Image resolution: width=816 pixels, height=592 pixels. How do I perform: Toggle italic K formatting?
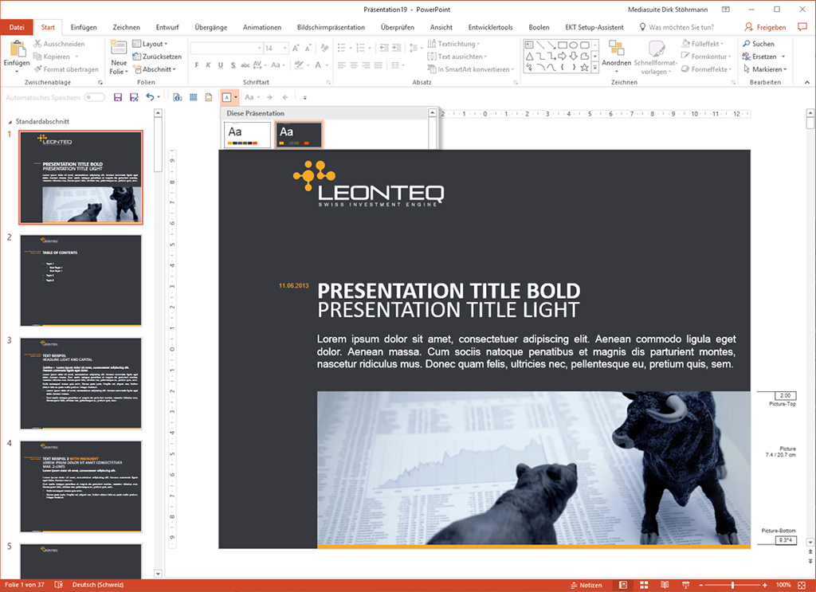pos(208,65)
